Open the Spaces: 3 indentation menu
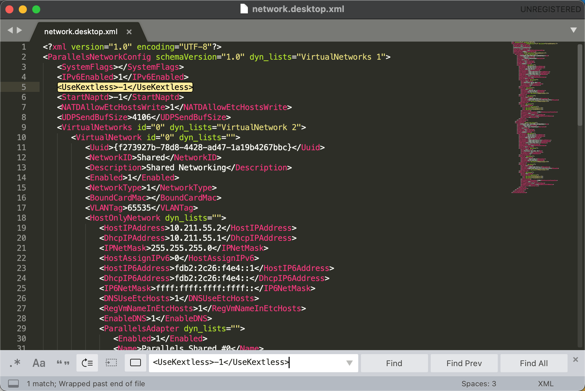 [478, 384]
